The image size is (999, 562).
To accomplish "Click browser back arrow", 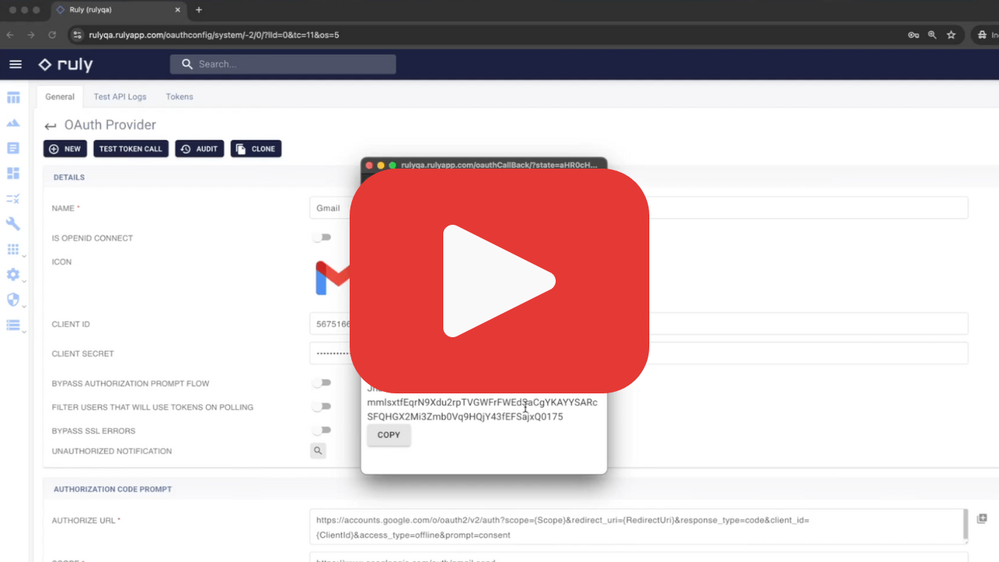I will pyautogui.click(x=10, y=35).
